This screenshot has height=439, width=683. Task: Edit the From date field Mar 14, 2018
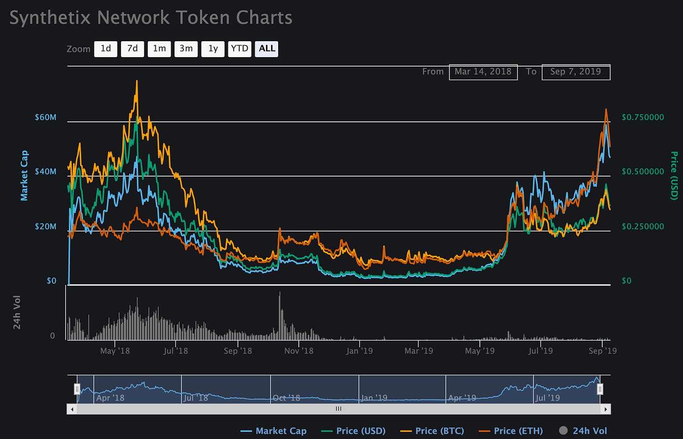tap(483, 72)
